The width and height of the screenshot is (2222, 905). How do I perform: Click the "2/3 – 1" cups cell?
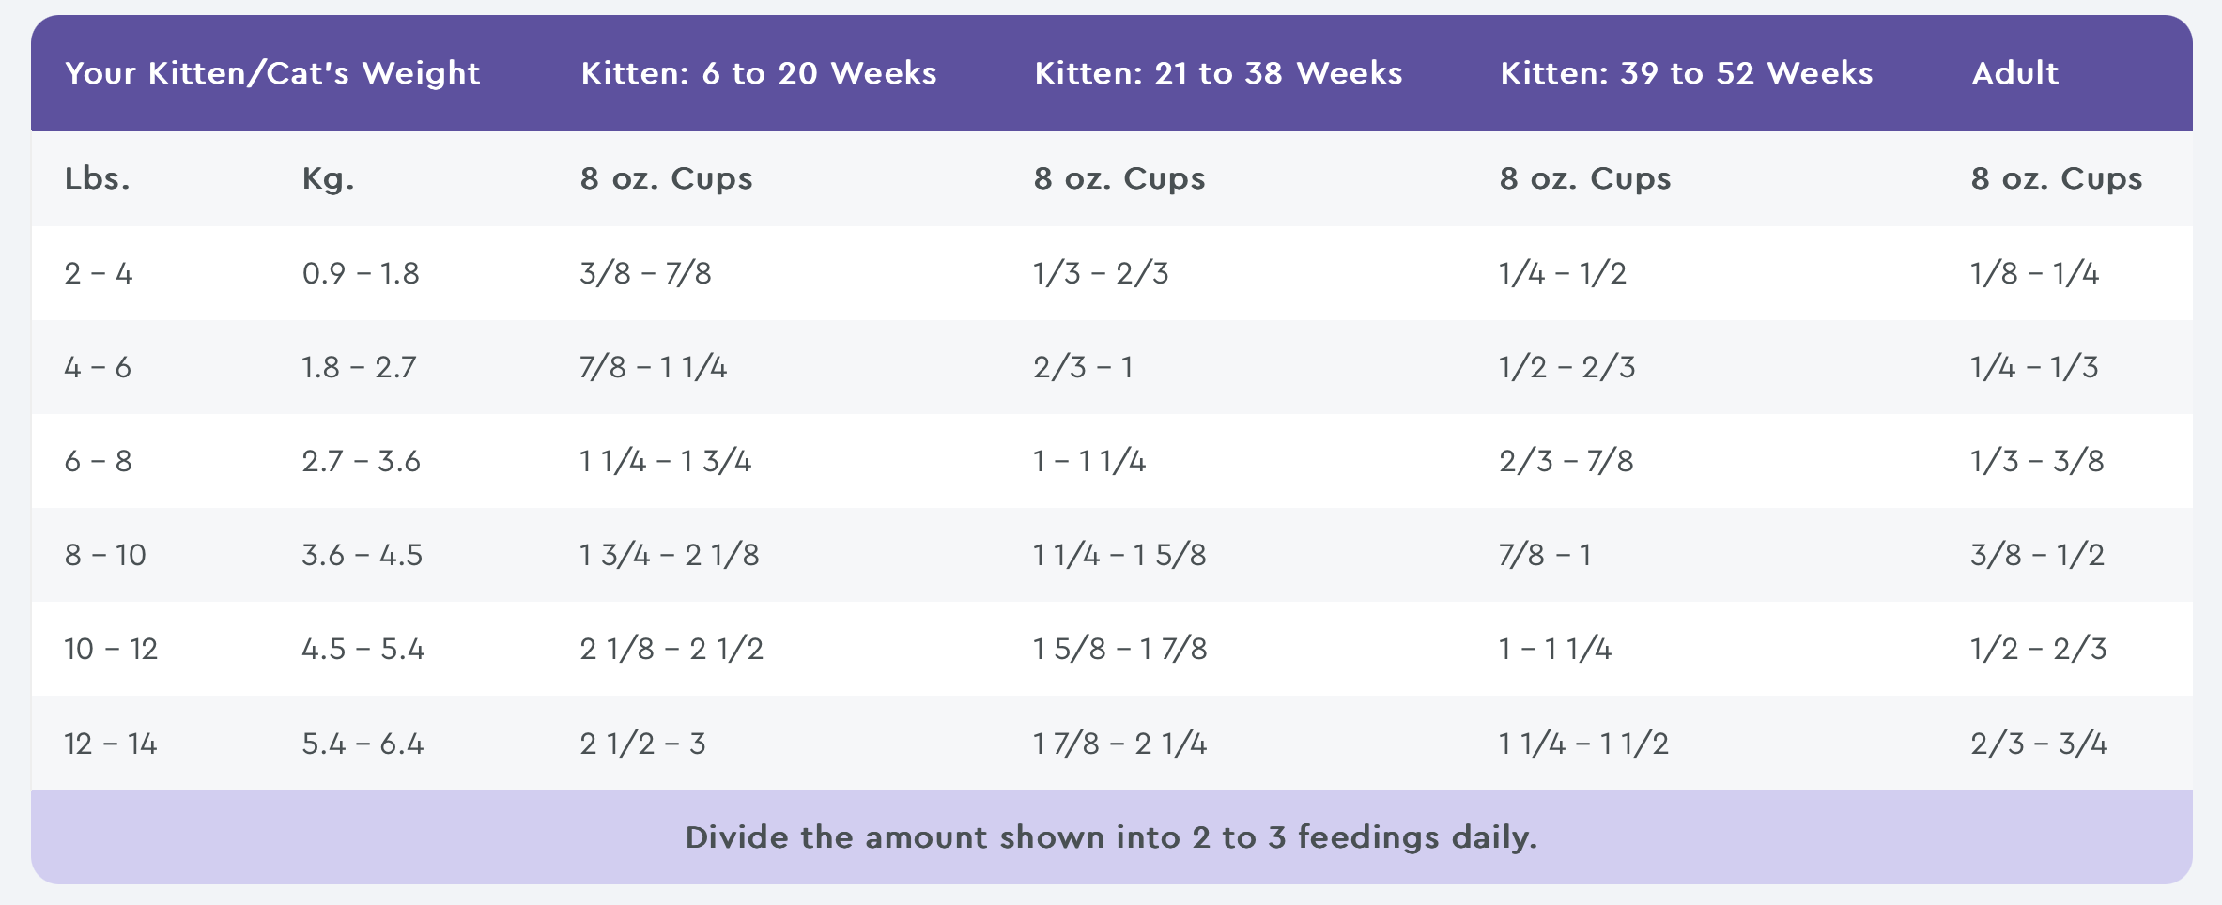coord(1083,367)
